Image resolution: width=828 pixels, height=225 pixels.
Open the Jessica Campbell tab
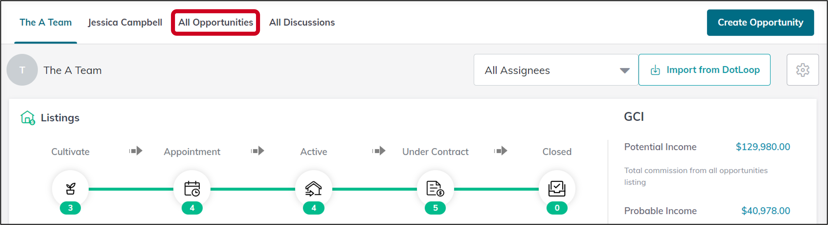125,22
